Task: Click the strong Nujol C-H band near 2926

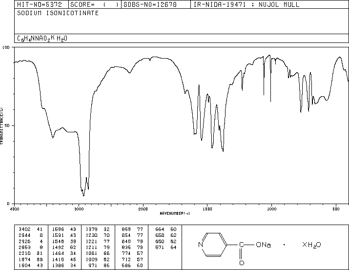Action: pyautogui.click(x=83, y=195)
